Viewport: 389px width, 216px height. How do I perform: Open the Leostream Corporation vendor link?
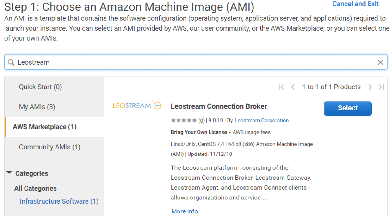click(262, 120)
